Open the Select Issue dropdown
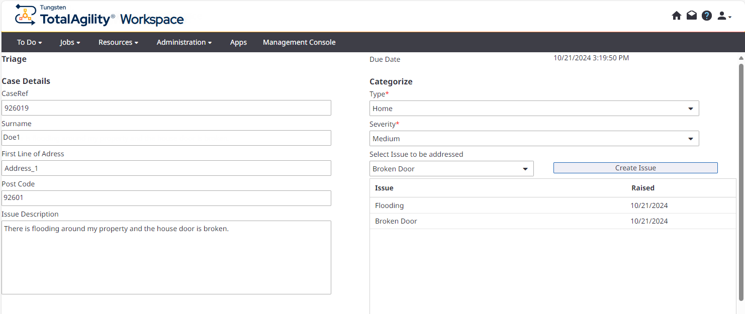This screenshot has width=745, height=314. pos(451,169)
